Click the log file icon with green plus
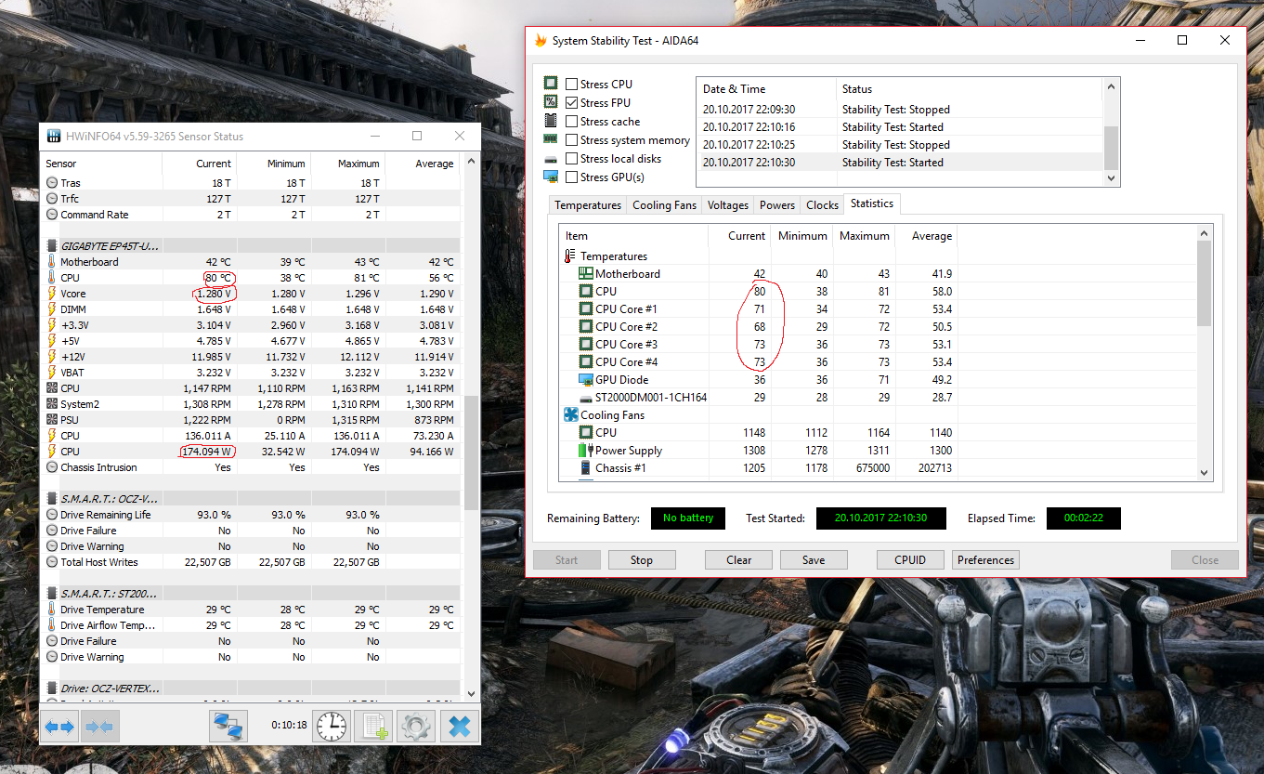The height and width of the screenshot is (774, 1264). [374, 727]
